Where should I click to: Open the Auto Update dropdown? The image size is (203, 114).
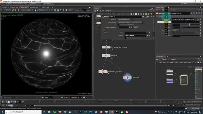(196, 108)
